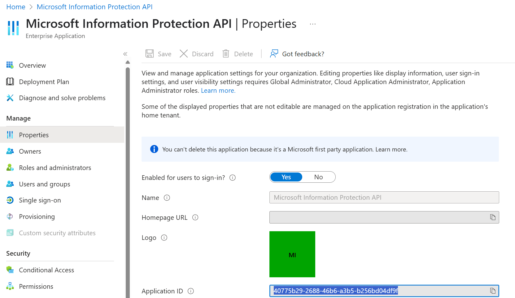Open the Owners page
The height and width of the screenshot is (298, 515).
coord(30,151)
